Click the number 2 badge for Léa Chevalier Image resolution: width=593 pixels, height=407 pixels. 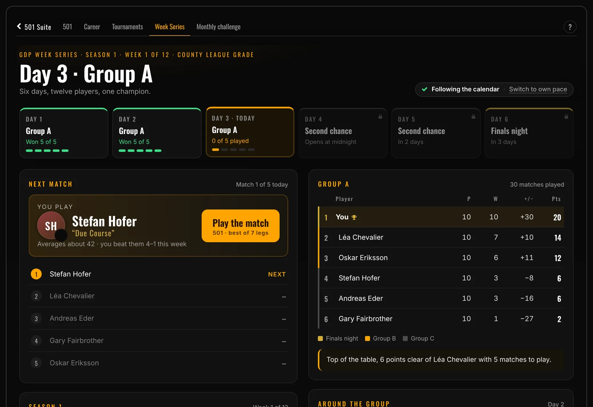point(36,296)
